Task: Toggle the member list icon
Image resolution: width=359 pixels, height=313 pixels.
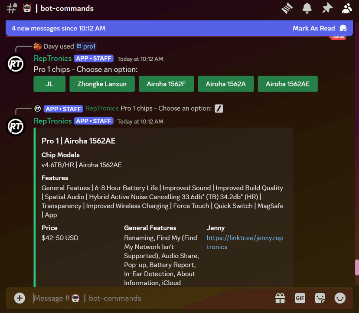Action: coord(347,9)
